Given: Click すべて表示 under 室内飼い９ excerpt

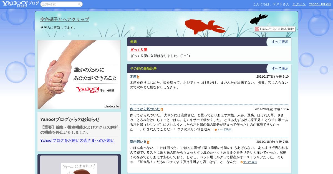Looking at the screenshot, I should pos(250,162).
